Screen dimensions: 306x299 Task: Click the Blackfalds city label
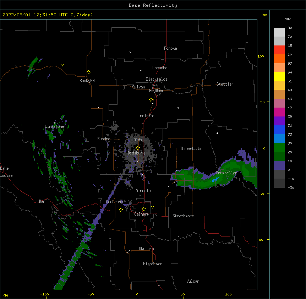(x=157, y=79)
